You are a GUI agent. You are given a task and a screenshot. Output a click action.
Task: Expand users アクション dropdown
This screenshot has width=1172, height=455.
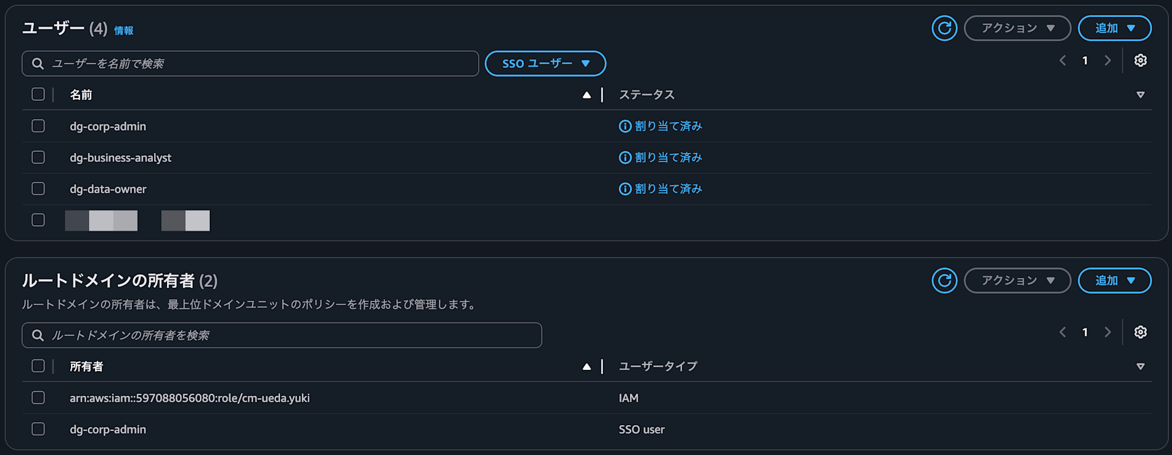1017,28
